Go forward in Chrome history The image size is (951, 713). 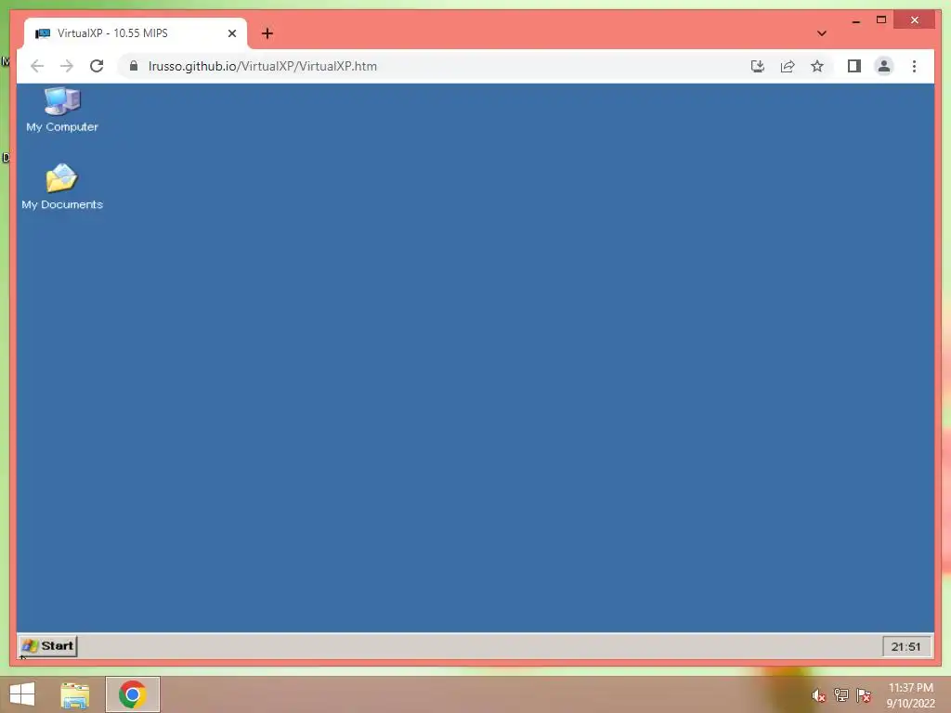point(67,66)
